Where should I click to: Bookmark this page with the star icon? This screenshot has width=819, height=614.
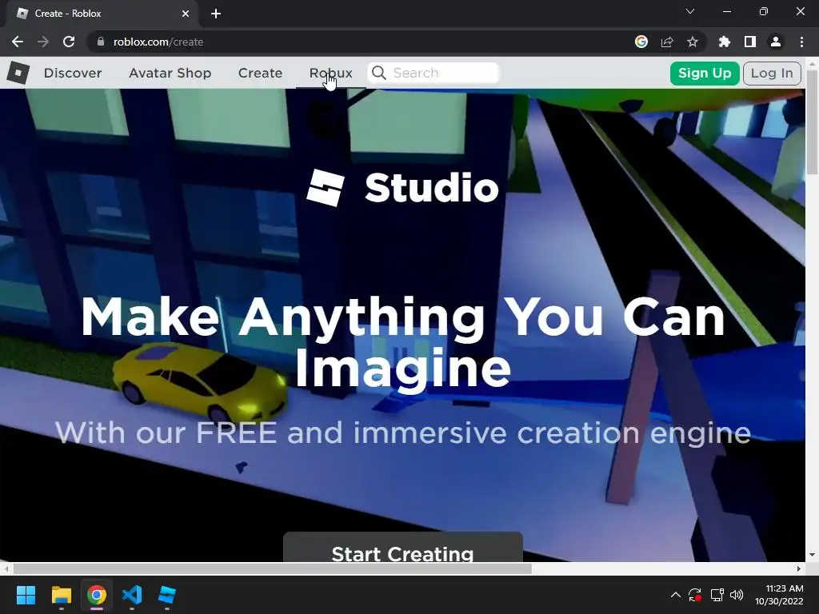tap(693, 42)
